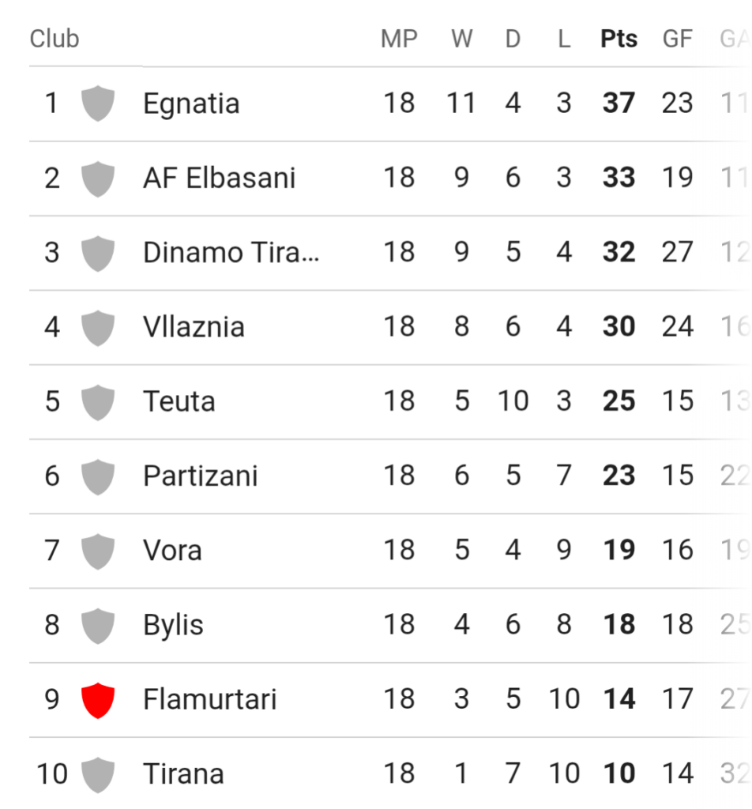Click the Club column header
752x809 pixels.
(55, 39)
